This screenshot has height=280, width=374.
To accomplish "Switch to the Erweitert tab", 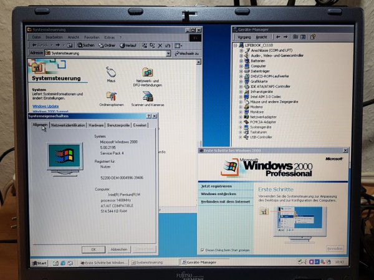I will pyautogui.click(x=140, y=125).
